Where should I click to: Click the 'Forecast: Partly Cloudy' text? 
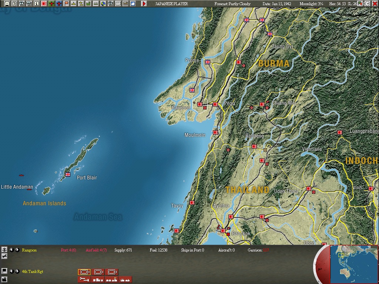click(232, 4)
